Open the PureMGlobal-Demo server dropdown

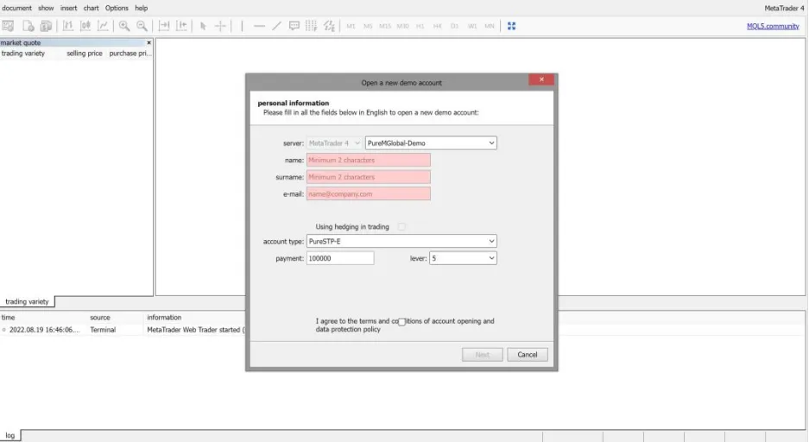tap(431, 142)
